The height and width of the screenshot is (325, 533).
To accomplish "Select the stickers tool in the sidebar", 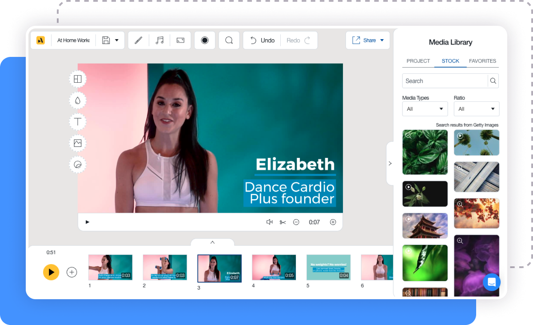I will click(x=77, y=164).
